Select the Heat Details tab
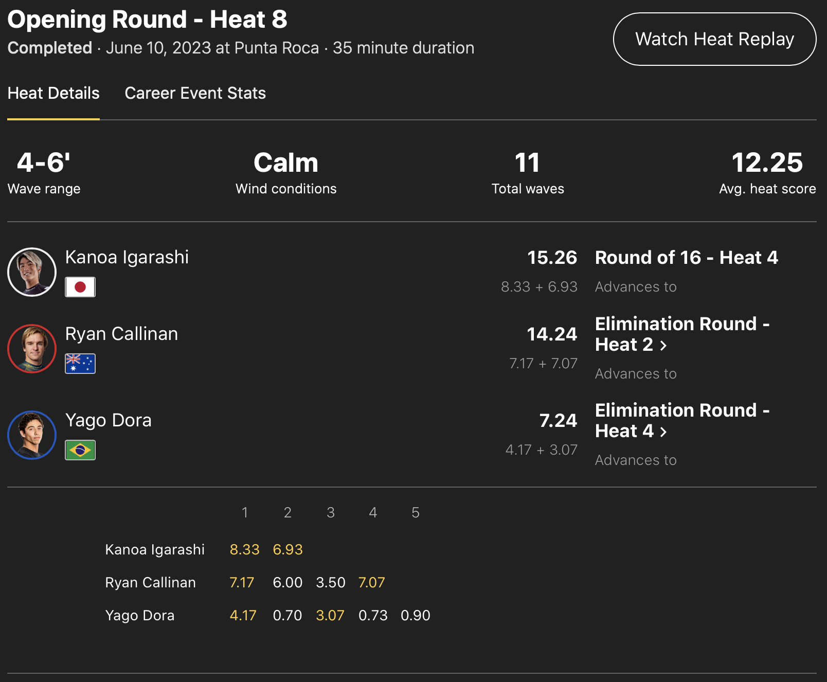827x682 pixels. (x=53, y=93)
